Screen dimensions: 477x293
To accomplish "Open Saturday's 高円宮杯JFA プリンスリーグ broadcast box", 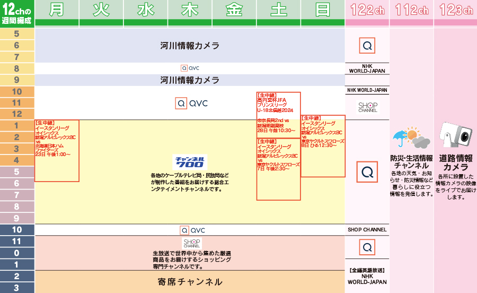I will click(x=278, y=115).
